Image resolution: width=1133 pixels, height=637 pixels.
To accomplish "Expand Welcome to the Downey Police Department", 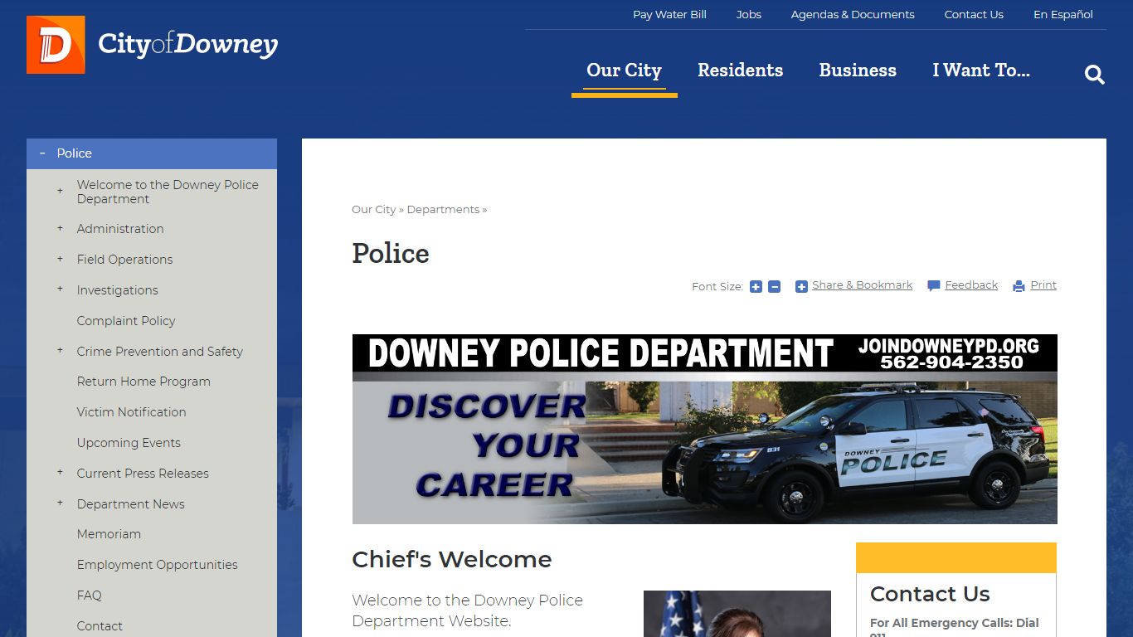I will (x=60, y=191).
